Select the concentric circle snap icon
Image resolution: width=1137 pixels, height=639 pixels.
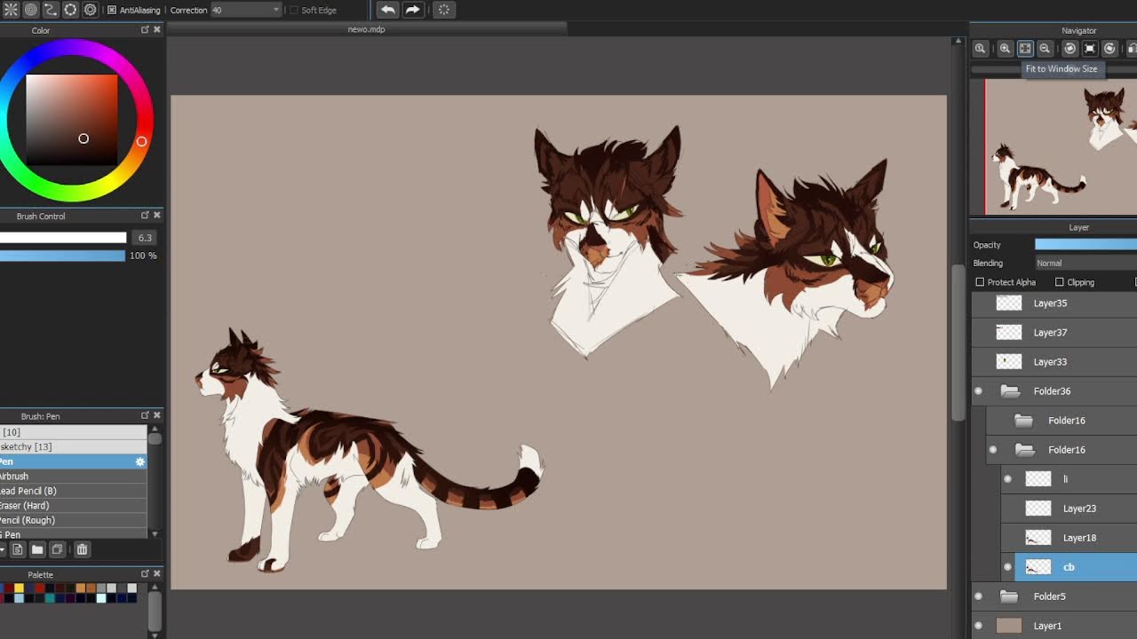[30, 10]
